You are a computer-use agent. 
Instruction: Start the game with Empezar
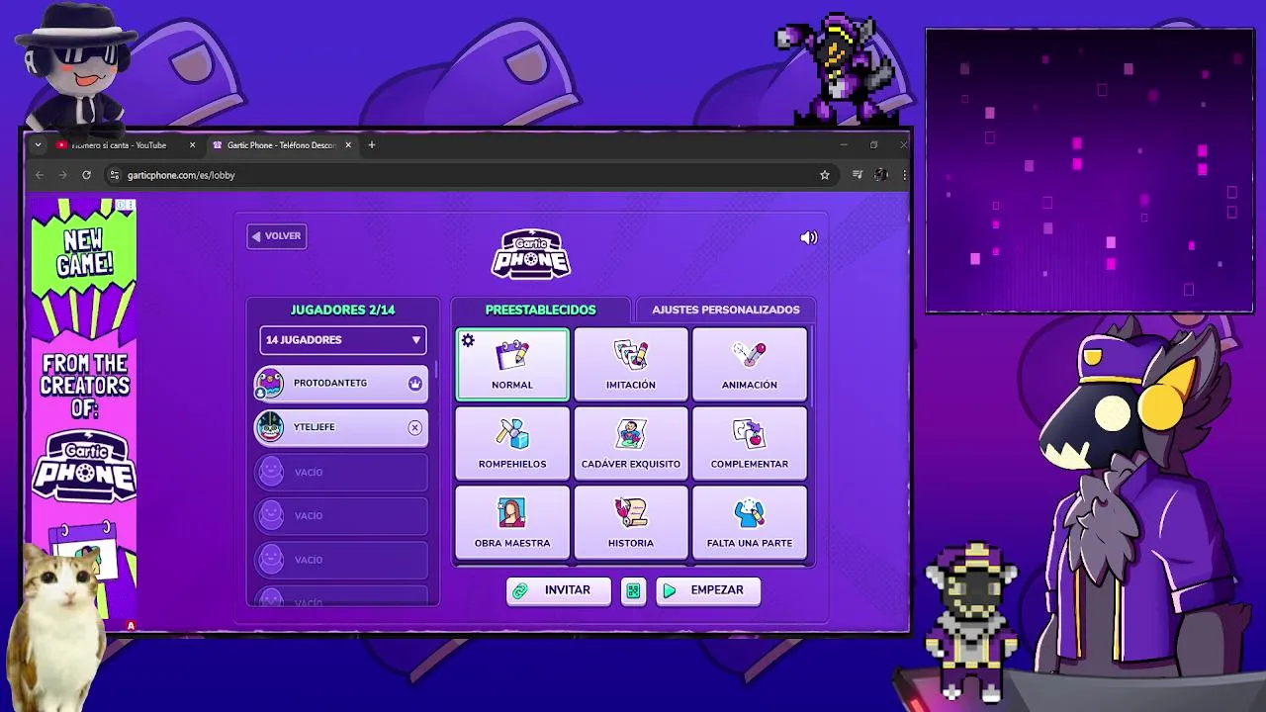click(708, 590)
